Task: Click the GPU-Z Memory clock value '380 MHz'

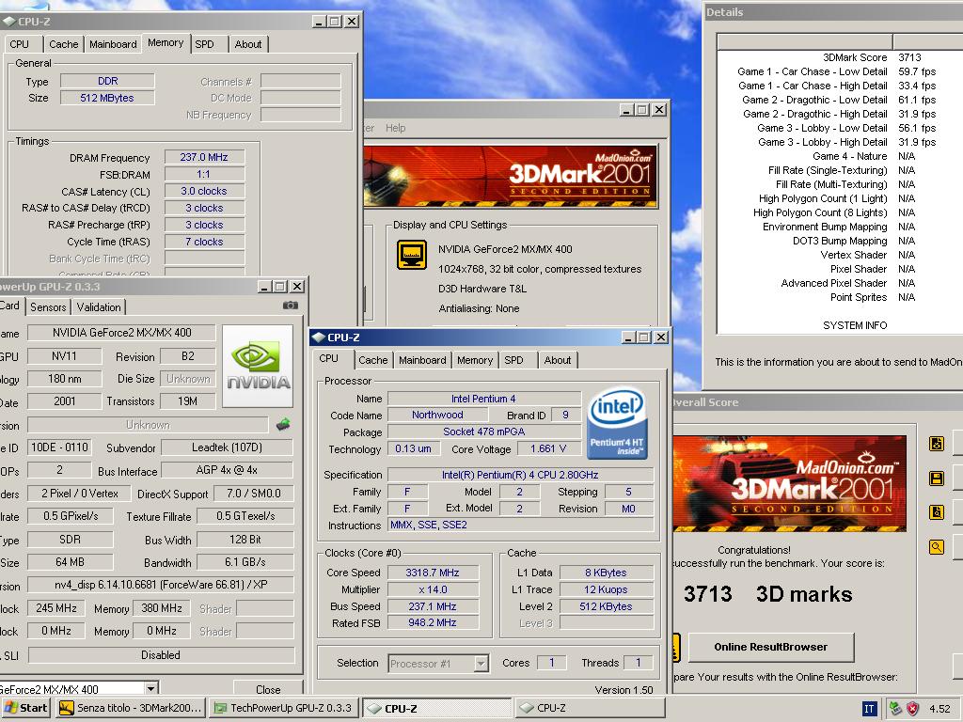Action: tap(162, 608)
